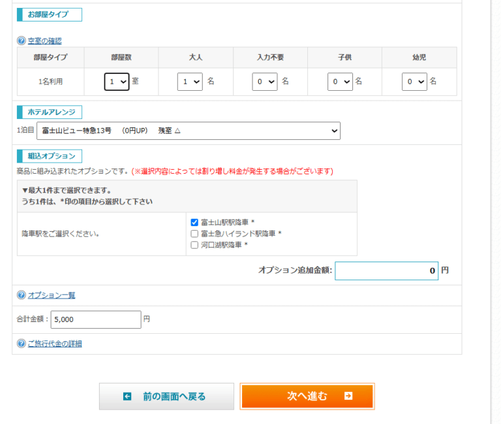The width and height of the screenshot is (501, 424).
Task: Click help icon beside オプション一覧
Action: (x=21, y=295)
